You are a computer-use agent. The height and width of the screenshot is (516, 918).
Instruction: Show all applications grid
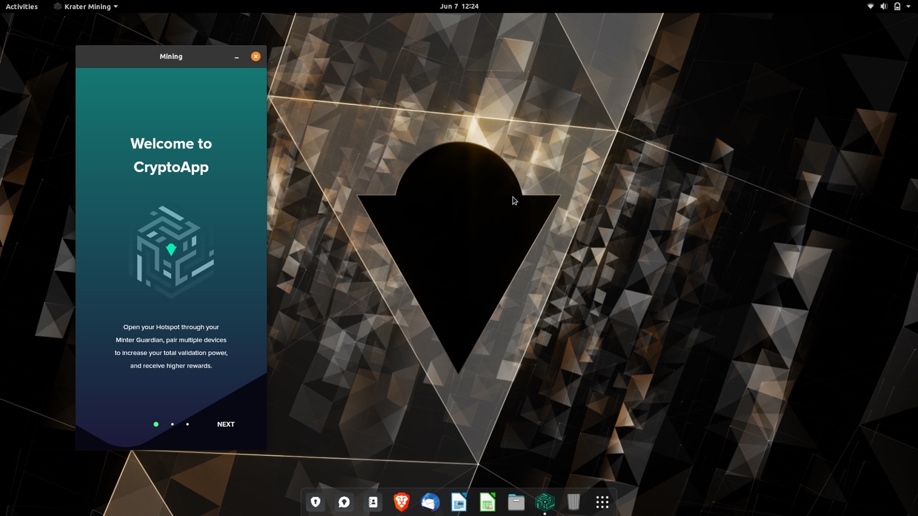[602, 502]
